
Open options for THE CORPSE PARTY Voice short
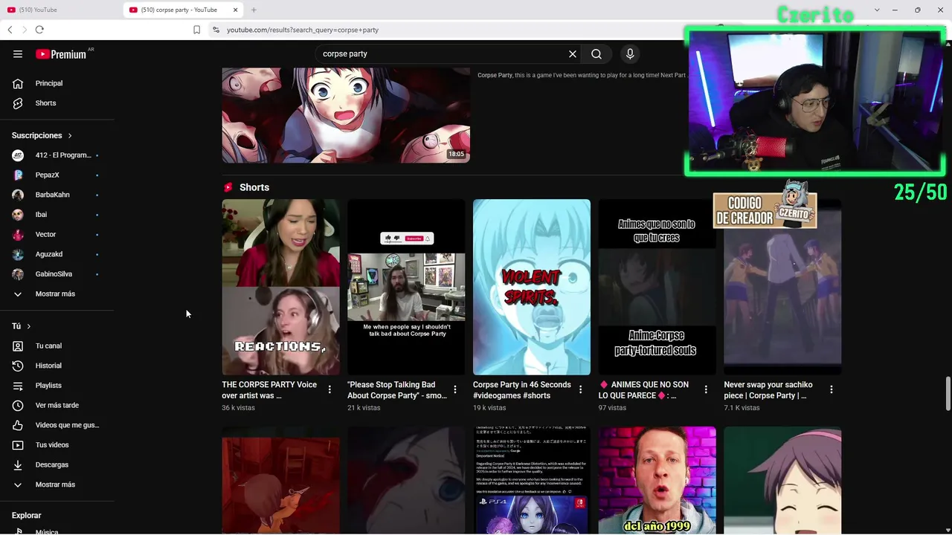click(329, 389)
